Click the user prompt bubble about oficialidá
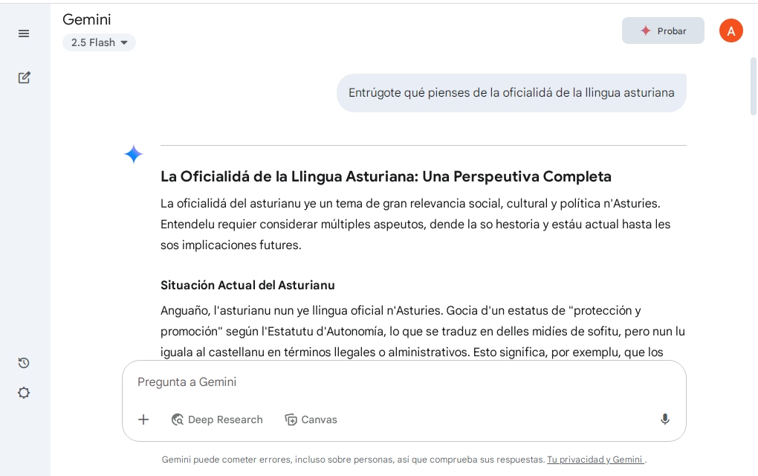Viewport: 758px width, 476px height. point(511,93)
